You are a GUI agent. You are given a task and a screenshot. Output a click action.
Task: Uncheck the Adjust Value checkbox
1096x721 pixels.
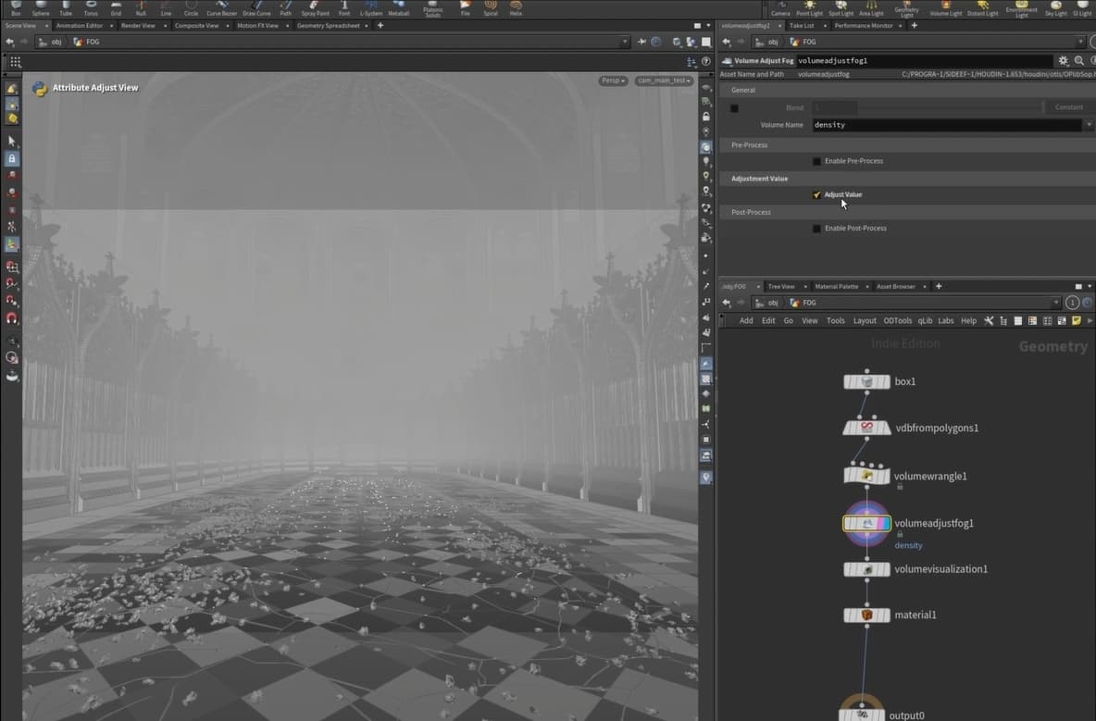[x=816, y=194]
